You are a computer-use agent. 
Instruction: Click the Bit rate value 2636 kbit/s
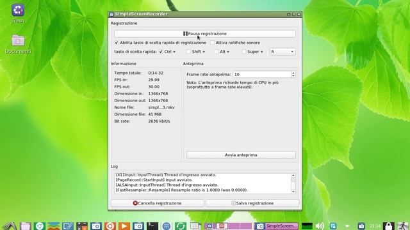(x=159, y=121)
